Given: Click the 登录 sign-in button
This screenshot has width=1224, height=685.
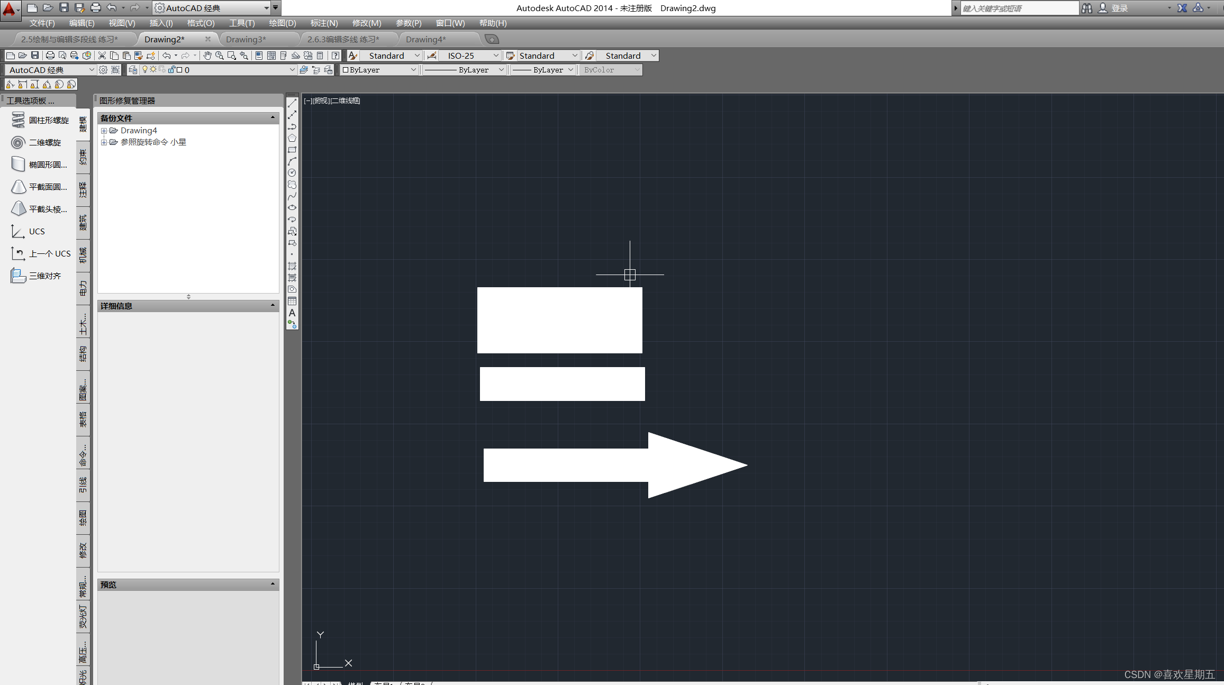Looking at the screenshot, I should click(x=1119, y=8).
